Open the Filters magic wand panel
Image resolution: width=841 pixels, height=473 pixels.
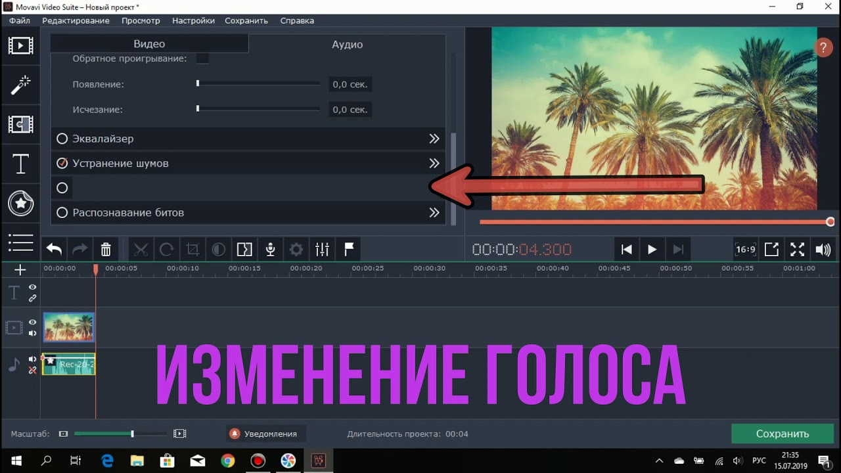pos(20,85)
